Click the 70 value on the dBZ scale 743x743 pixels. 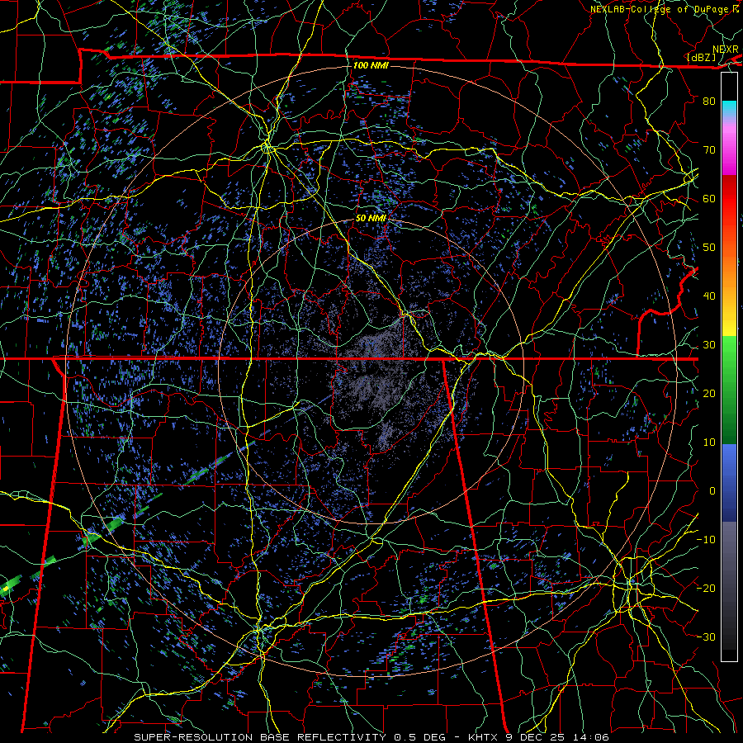point(709,149)
